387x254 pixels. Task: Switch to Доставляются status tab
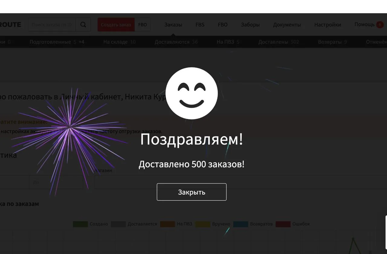tap(176, 42)
